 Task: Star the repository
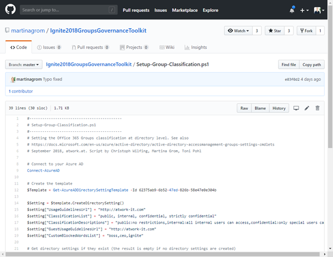pos(275,31)
